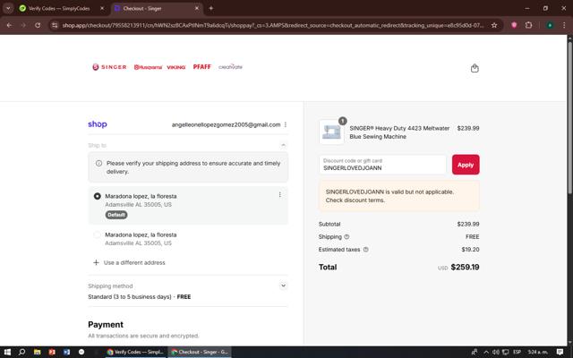Click the pink shield extension icon
This screenshot has width=573, height=358.
514,25
